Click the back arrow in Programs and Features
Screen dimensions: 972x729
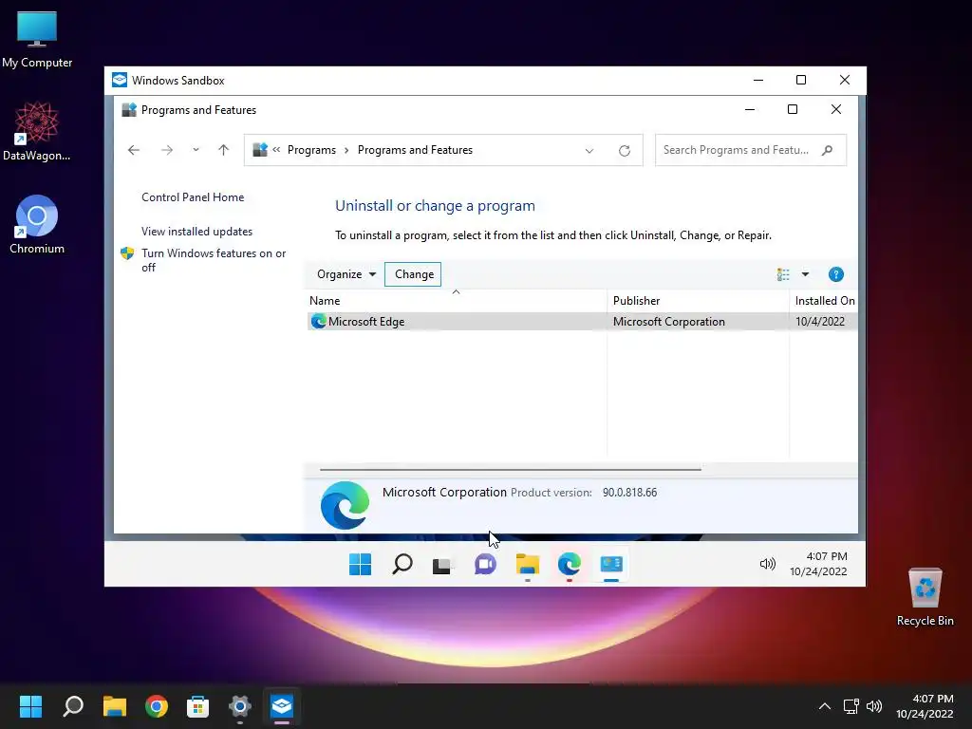(133, 150)
